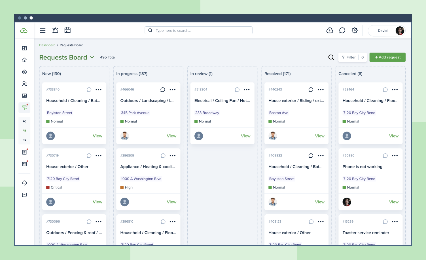
Task: Click the cloud download icon
Action: tap(330, 30)
